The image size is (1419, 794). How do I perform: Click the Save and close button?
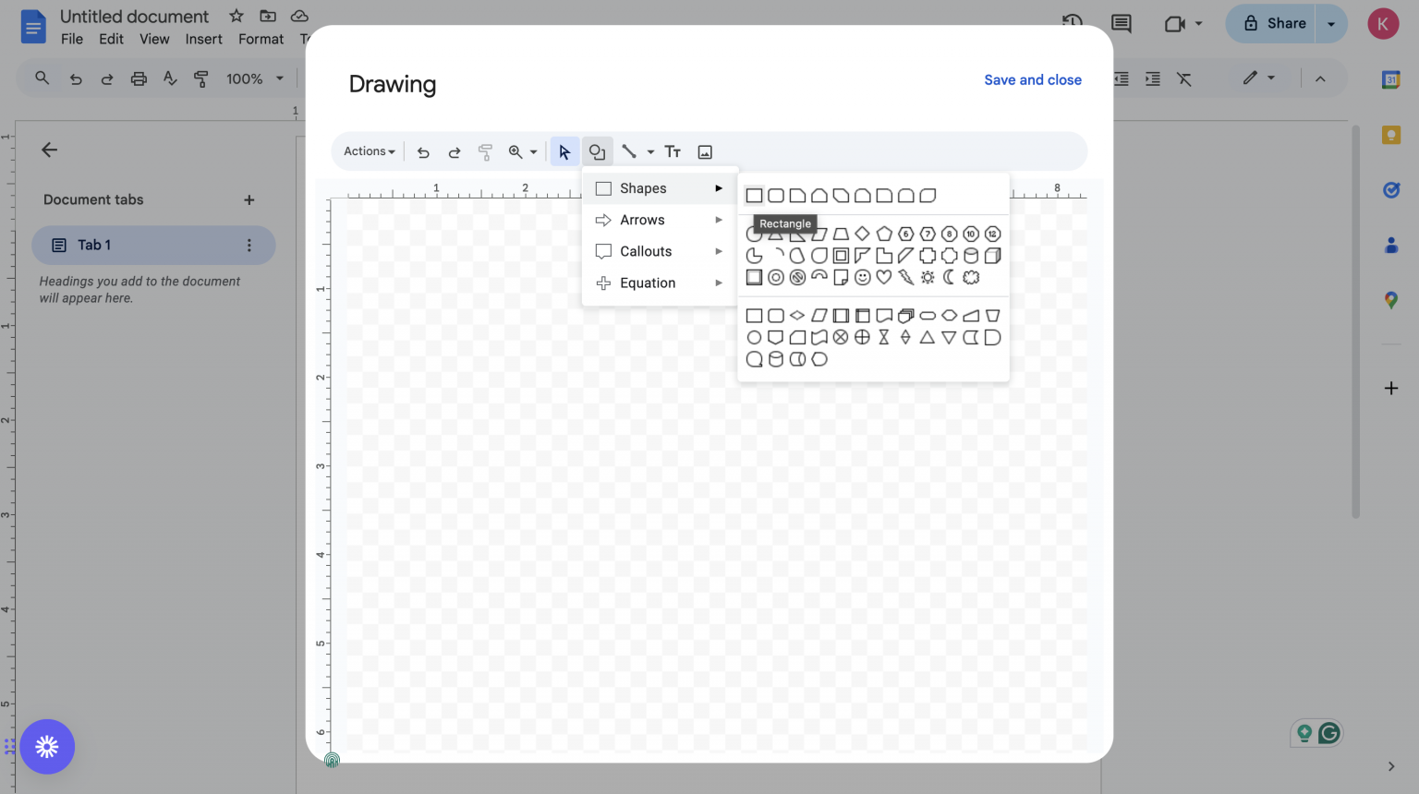click(x=1032, y=79)
